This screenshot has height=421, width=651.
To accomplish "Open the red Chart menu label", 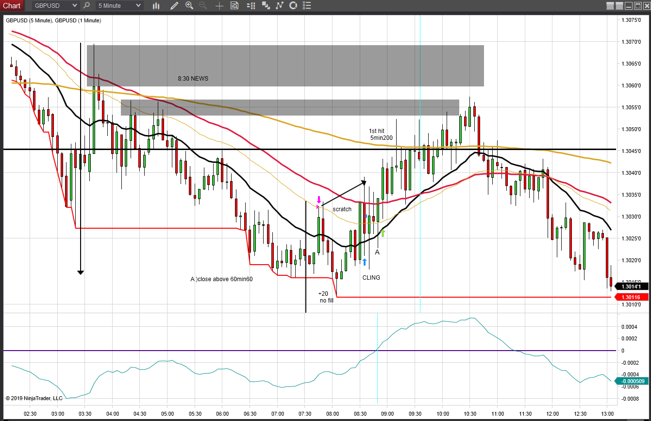I will [x=12, y=6].
